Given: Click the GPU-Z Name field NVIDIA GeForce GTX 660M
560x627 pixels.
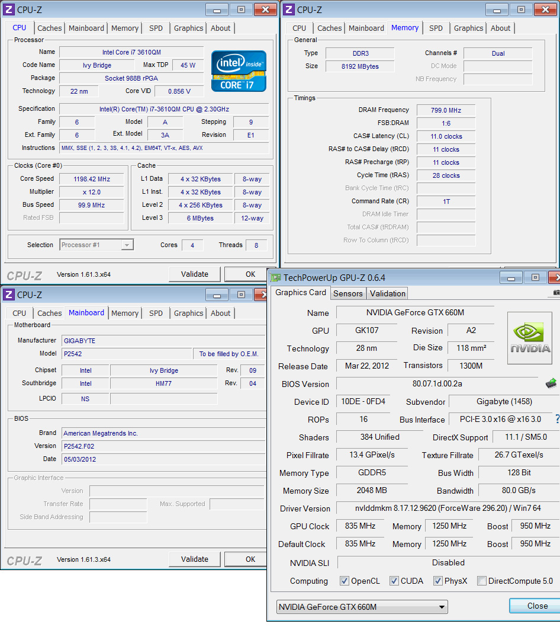Looking at the screenshot, I should pyautogui.click(x=415, y=313).
